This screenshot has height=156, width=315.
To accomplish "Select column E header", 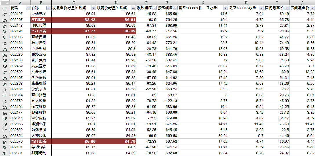I will (146, 3).
